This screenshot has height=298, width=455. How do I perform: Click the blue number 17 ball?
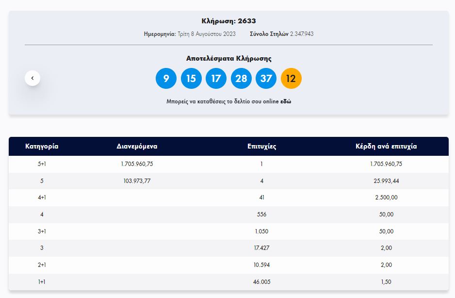pyautogui.click(x=216, y=79)
